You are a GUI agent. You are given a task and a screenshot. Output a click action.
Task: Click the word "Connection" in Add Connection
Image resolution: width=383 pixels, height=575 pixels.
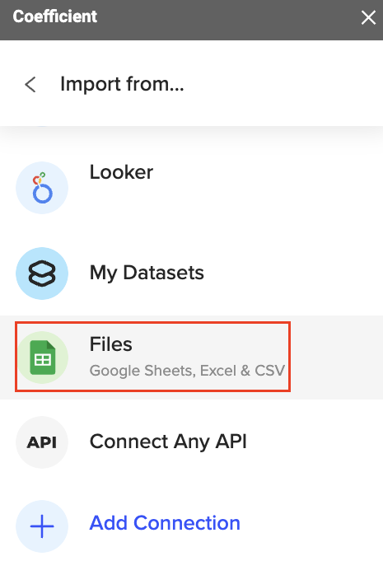(x=187, y=522)
